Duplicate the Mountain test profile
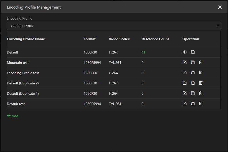The height and width of the screenshot is (152, 228). point(193,62)
